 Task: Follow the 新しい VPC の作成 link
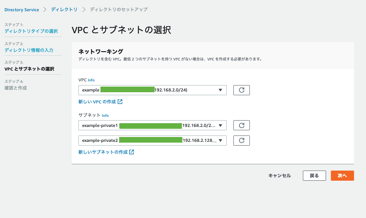click(x=97, y=102)
